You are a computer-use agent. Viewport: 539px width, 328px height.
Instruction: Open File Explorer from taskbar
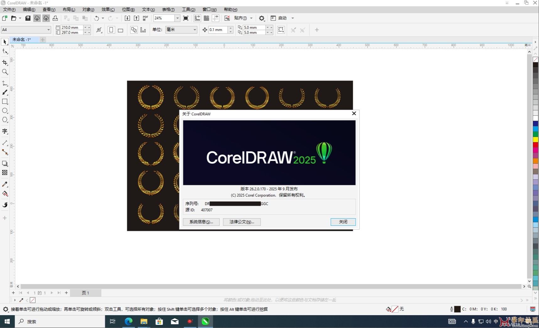144,321
